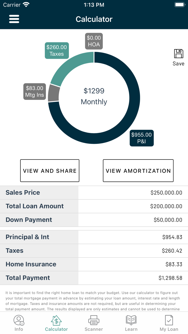Select the Total Payment row
The width and height of the screenshot is (188, 334).
94,278
